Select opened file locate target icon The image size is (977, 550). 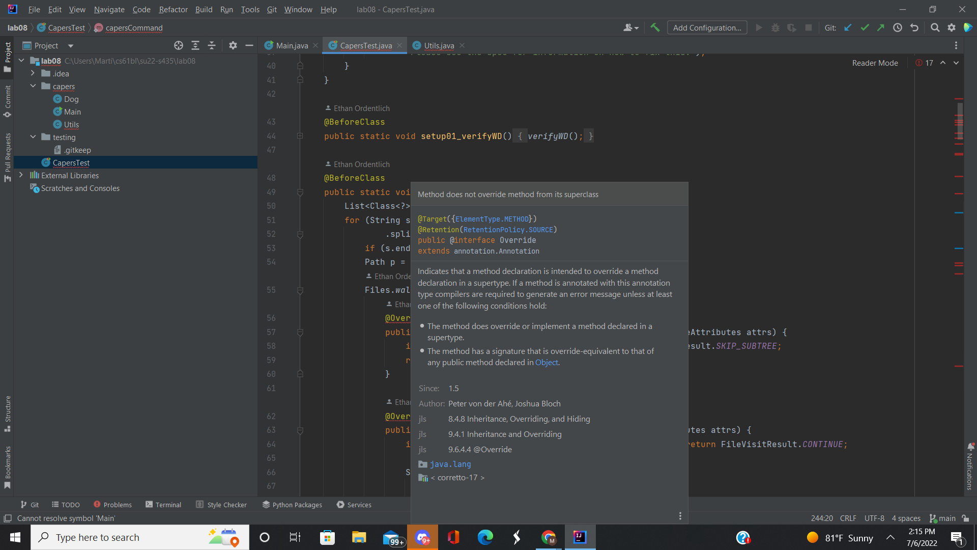click(178, 46)
